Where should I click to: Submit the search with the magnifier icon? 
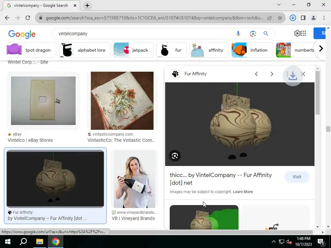pyautogui.click(x=266, y=34)
